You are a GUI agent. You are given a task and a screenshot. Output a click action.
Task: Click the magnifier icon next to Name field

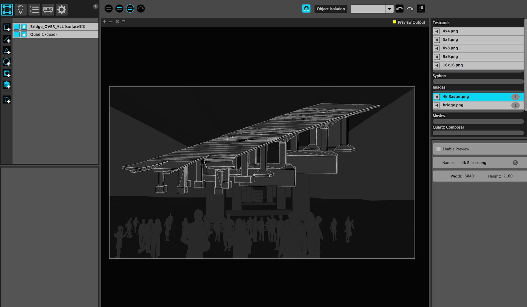515,163
